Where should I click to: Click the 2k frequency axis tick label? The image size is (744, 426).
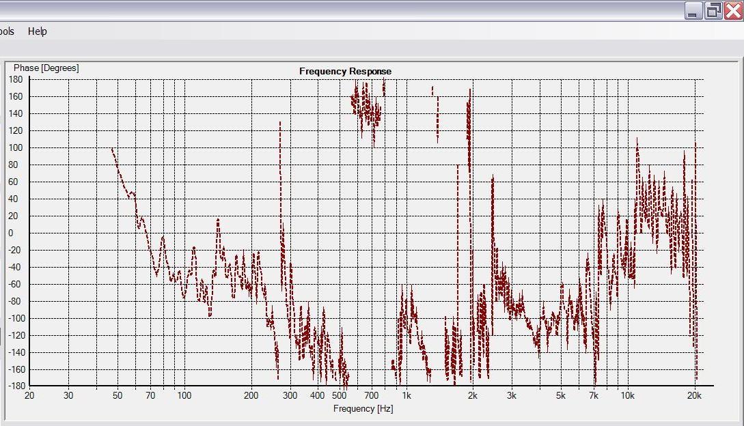pyautogui.click(x=473, y=395)
